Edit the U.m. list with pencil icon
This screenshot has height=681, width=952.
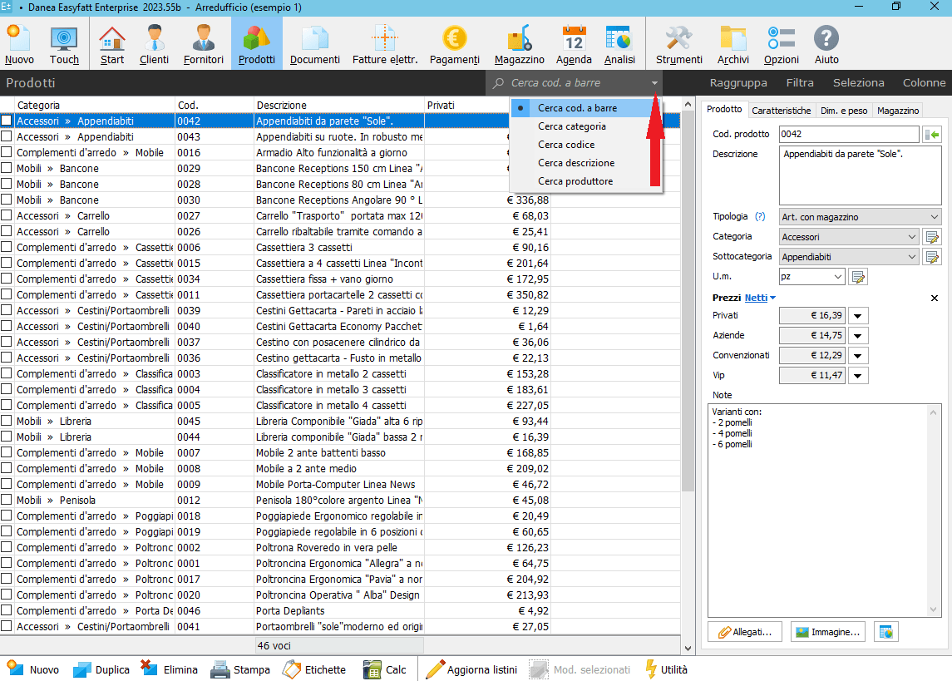tap(858, 277)
